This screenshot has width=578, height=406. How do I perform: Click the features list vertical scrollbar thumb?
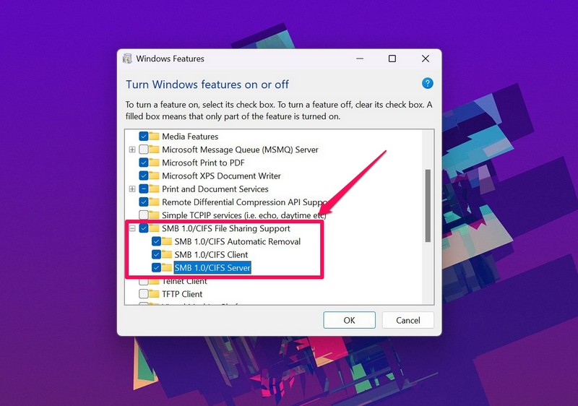coord(428,206)
